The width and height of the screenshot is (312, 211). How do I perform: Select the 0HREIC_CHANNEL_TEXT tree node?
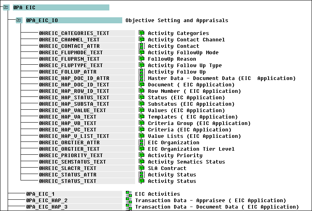[69, 40]
